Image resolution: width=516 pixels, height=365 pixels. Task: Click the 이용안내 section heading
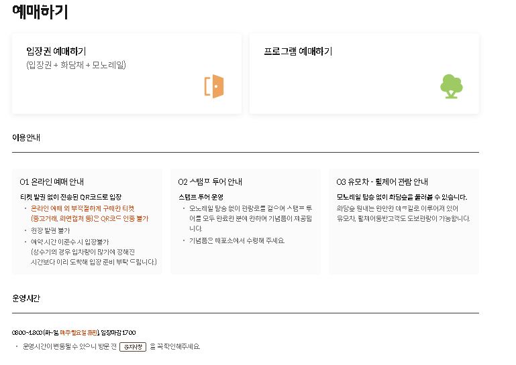coord(26,137)
